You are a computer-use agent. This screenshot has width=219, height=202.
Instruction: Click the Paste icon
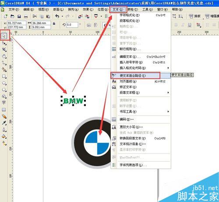point(48,16)
